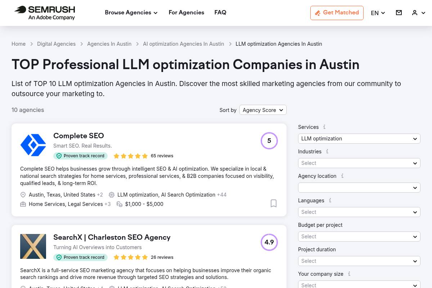Click the Agency location info icon
The width and height of the screenshot is (432, 288).
[x=342, y=176]
